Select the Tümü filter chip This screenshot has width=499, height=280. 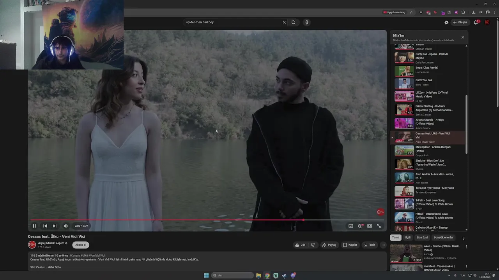[396, 238]
